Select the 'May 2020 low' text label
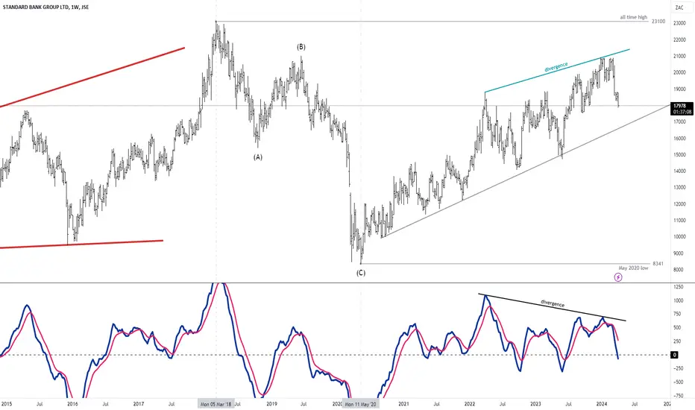The width and height of the screenshot is (695, 410). (633, 268)
